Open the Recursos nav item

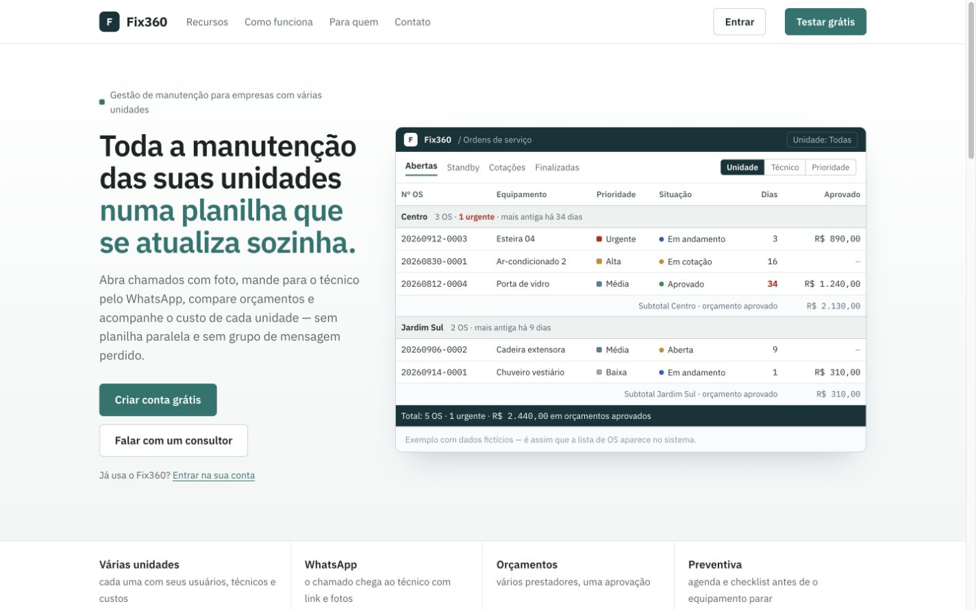click(207, 22)
